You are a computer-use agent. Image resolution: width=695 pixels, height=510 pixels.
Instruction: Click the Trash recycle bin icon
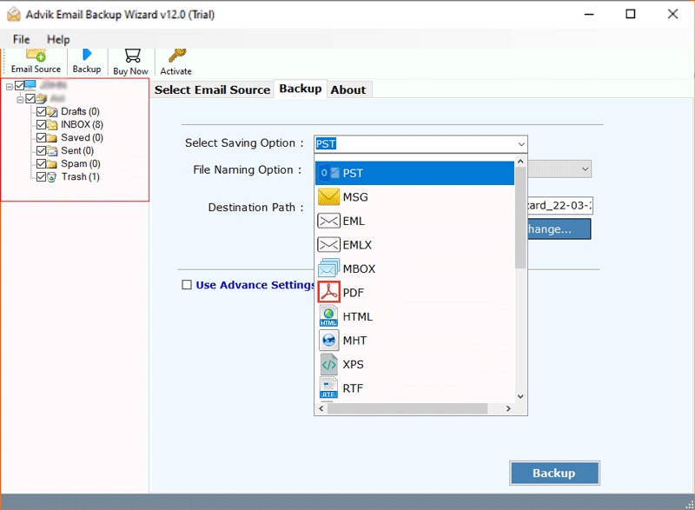(52, 177)
